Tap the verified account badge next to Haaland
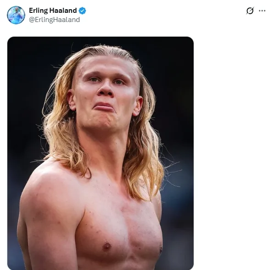This screenshot has height=270, width=273. coord(82,11)
